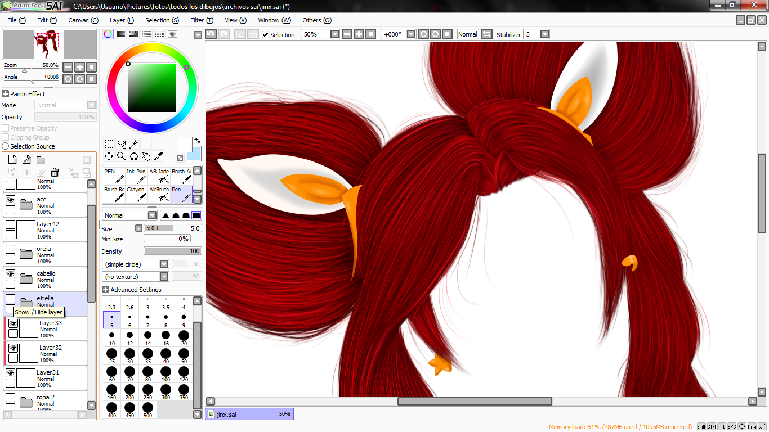769x432 pixels.
Task: Delete layer using the trash icon
Action: (x=55, y=172)
